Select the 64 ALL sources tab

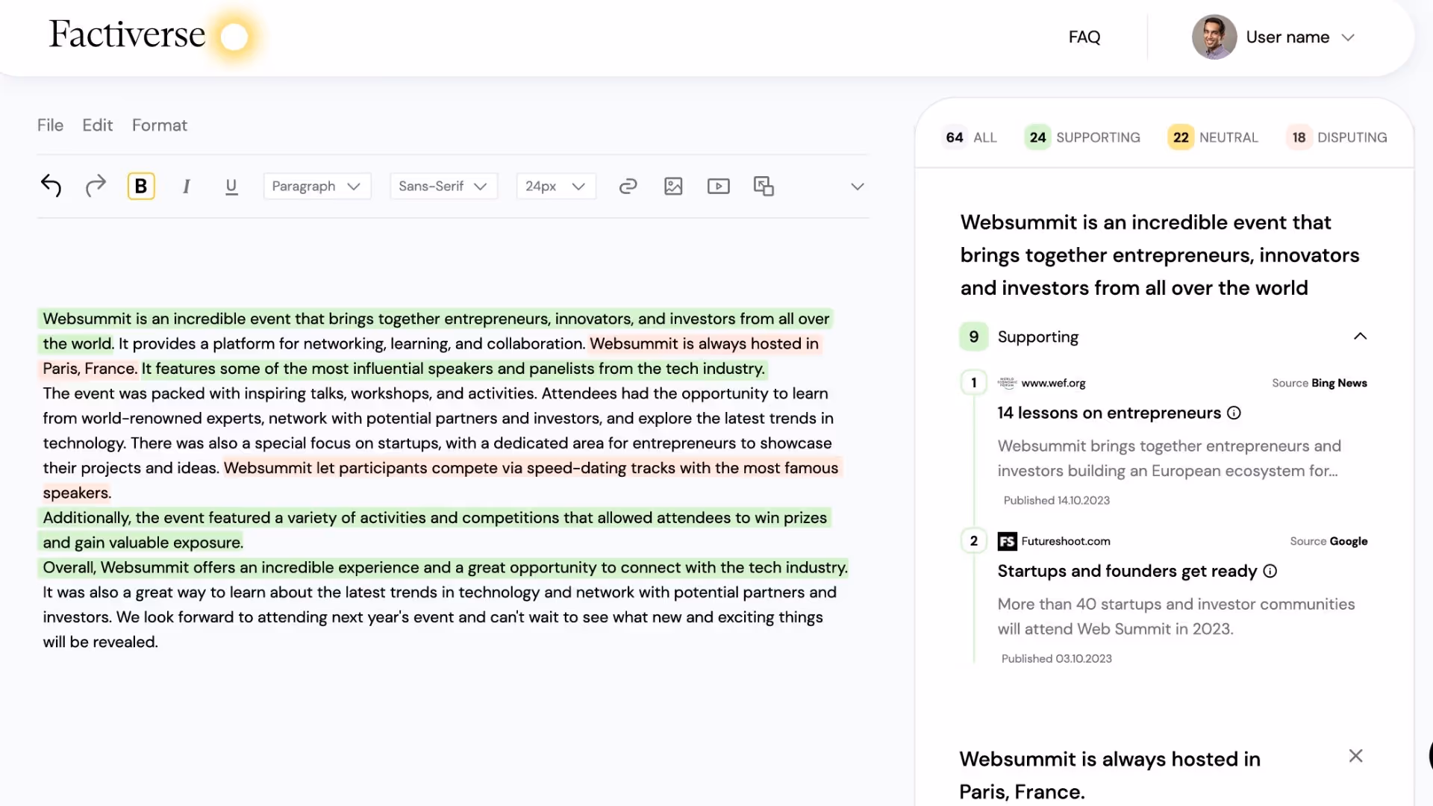(971, 137)
